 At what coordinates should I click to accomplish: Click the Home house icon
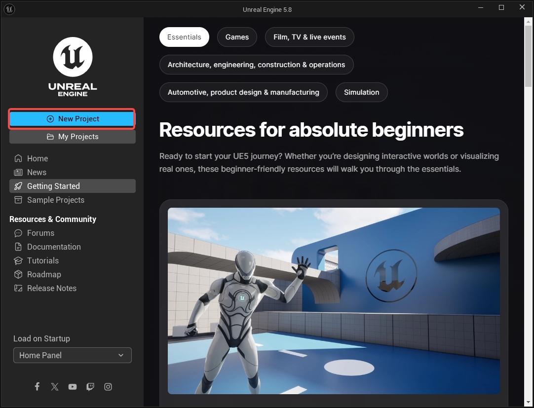pyautogui.click(x=18, y=158)
